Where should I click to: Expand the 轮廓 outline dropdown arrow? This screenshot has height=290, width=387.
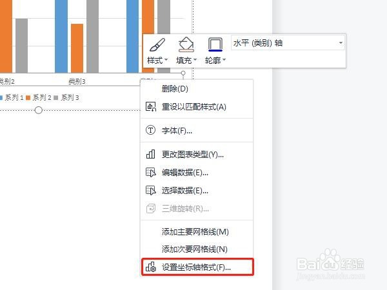(x=224, y=60)
